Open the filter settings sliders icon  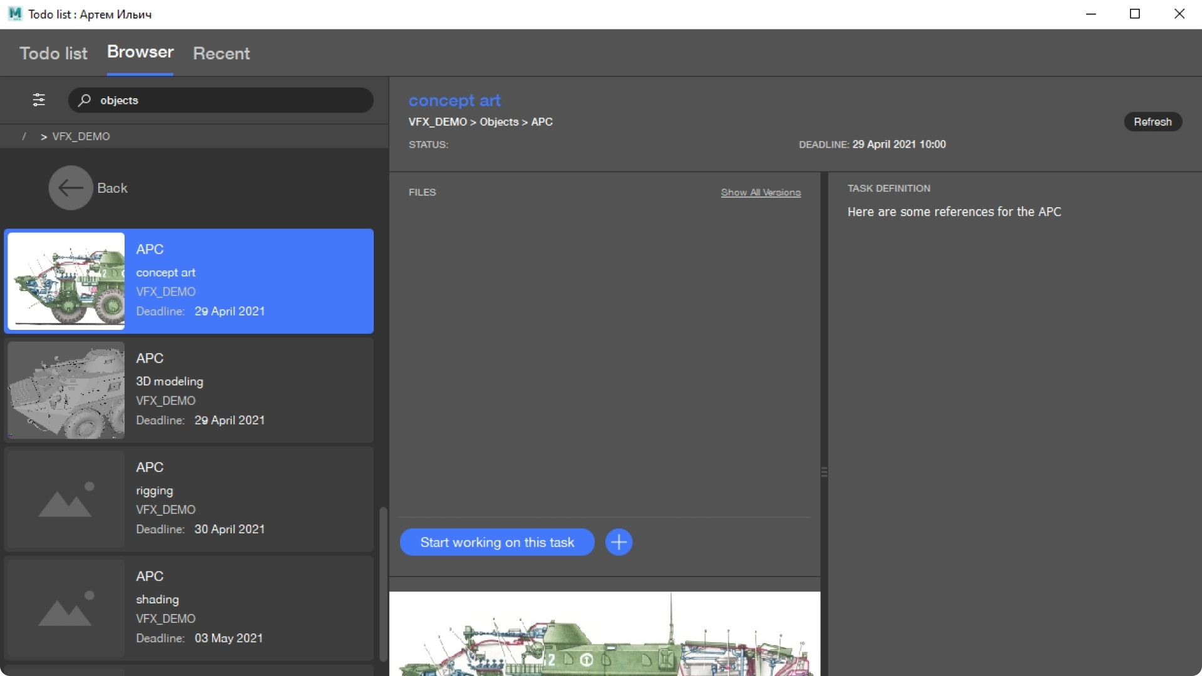click(39, 100)
